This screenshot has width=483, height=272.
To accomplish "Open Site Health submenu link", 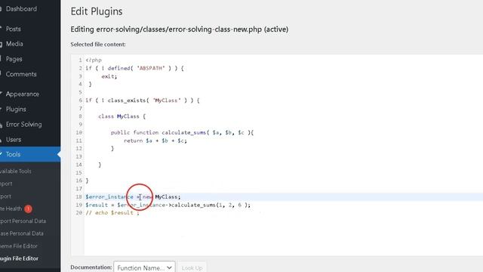I will (x=11, y=209).
